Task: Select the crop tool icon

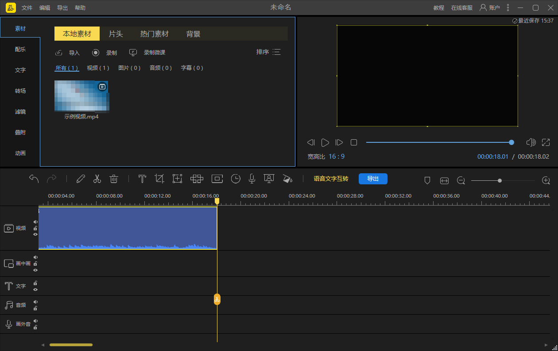Action: click(x=159, y=179)
